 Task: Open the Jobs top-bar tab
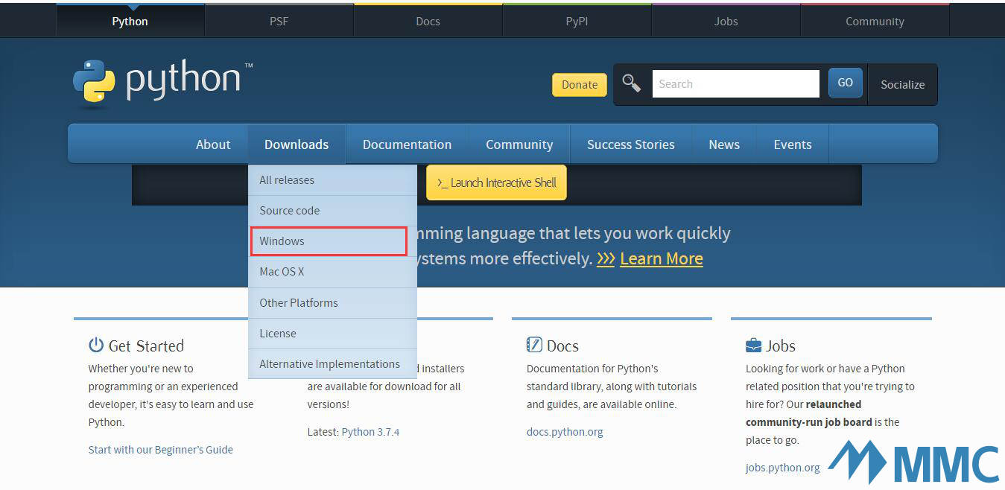(726, 22)
